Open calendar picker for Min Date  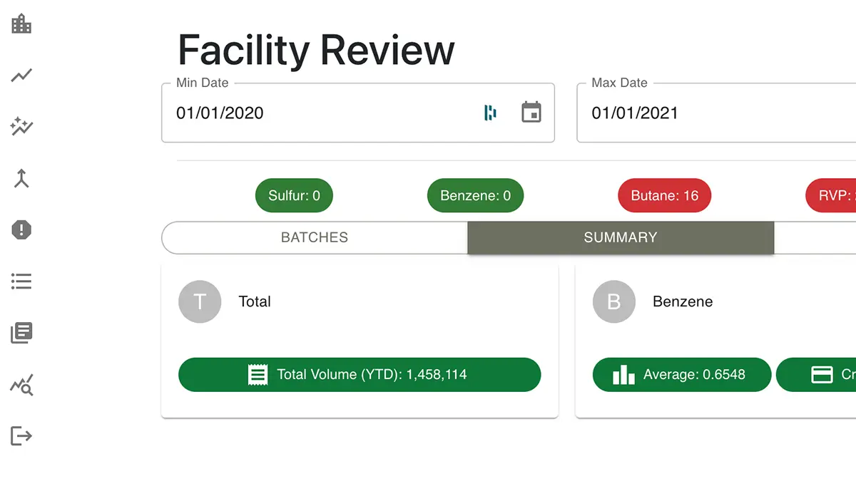click(x=531, y=113)
